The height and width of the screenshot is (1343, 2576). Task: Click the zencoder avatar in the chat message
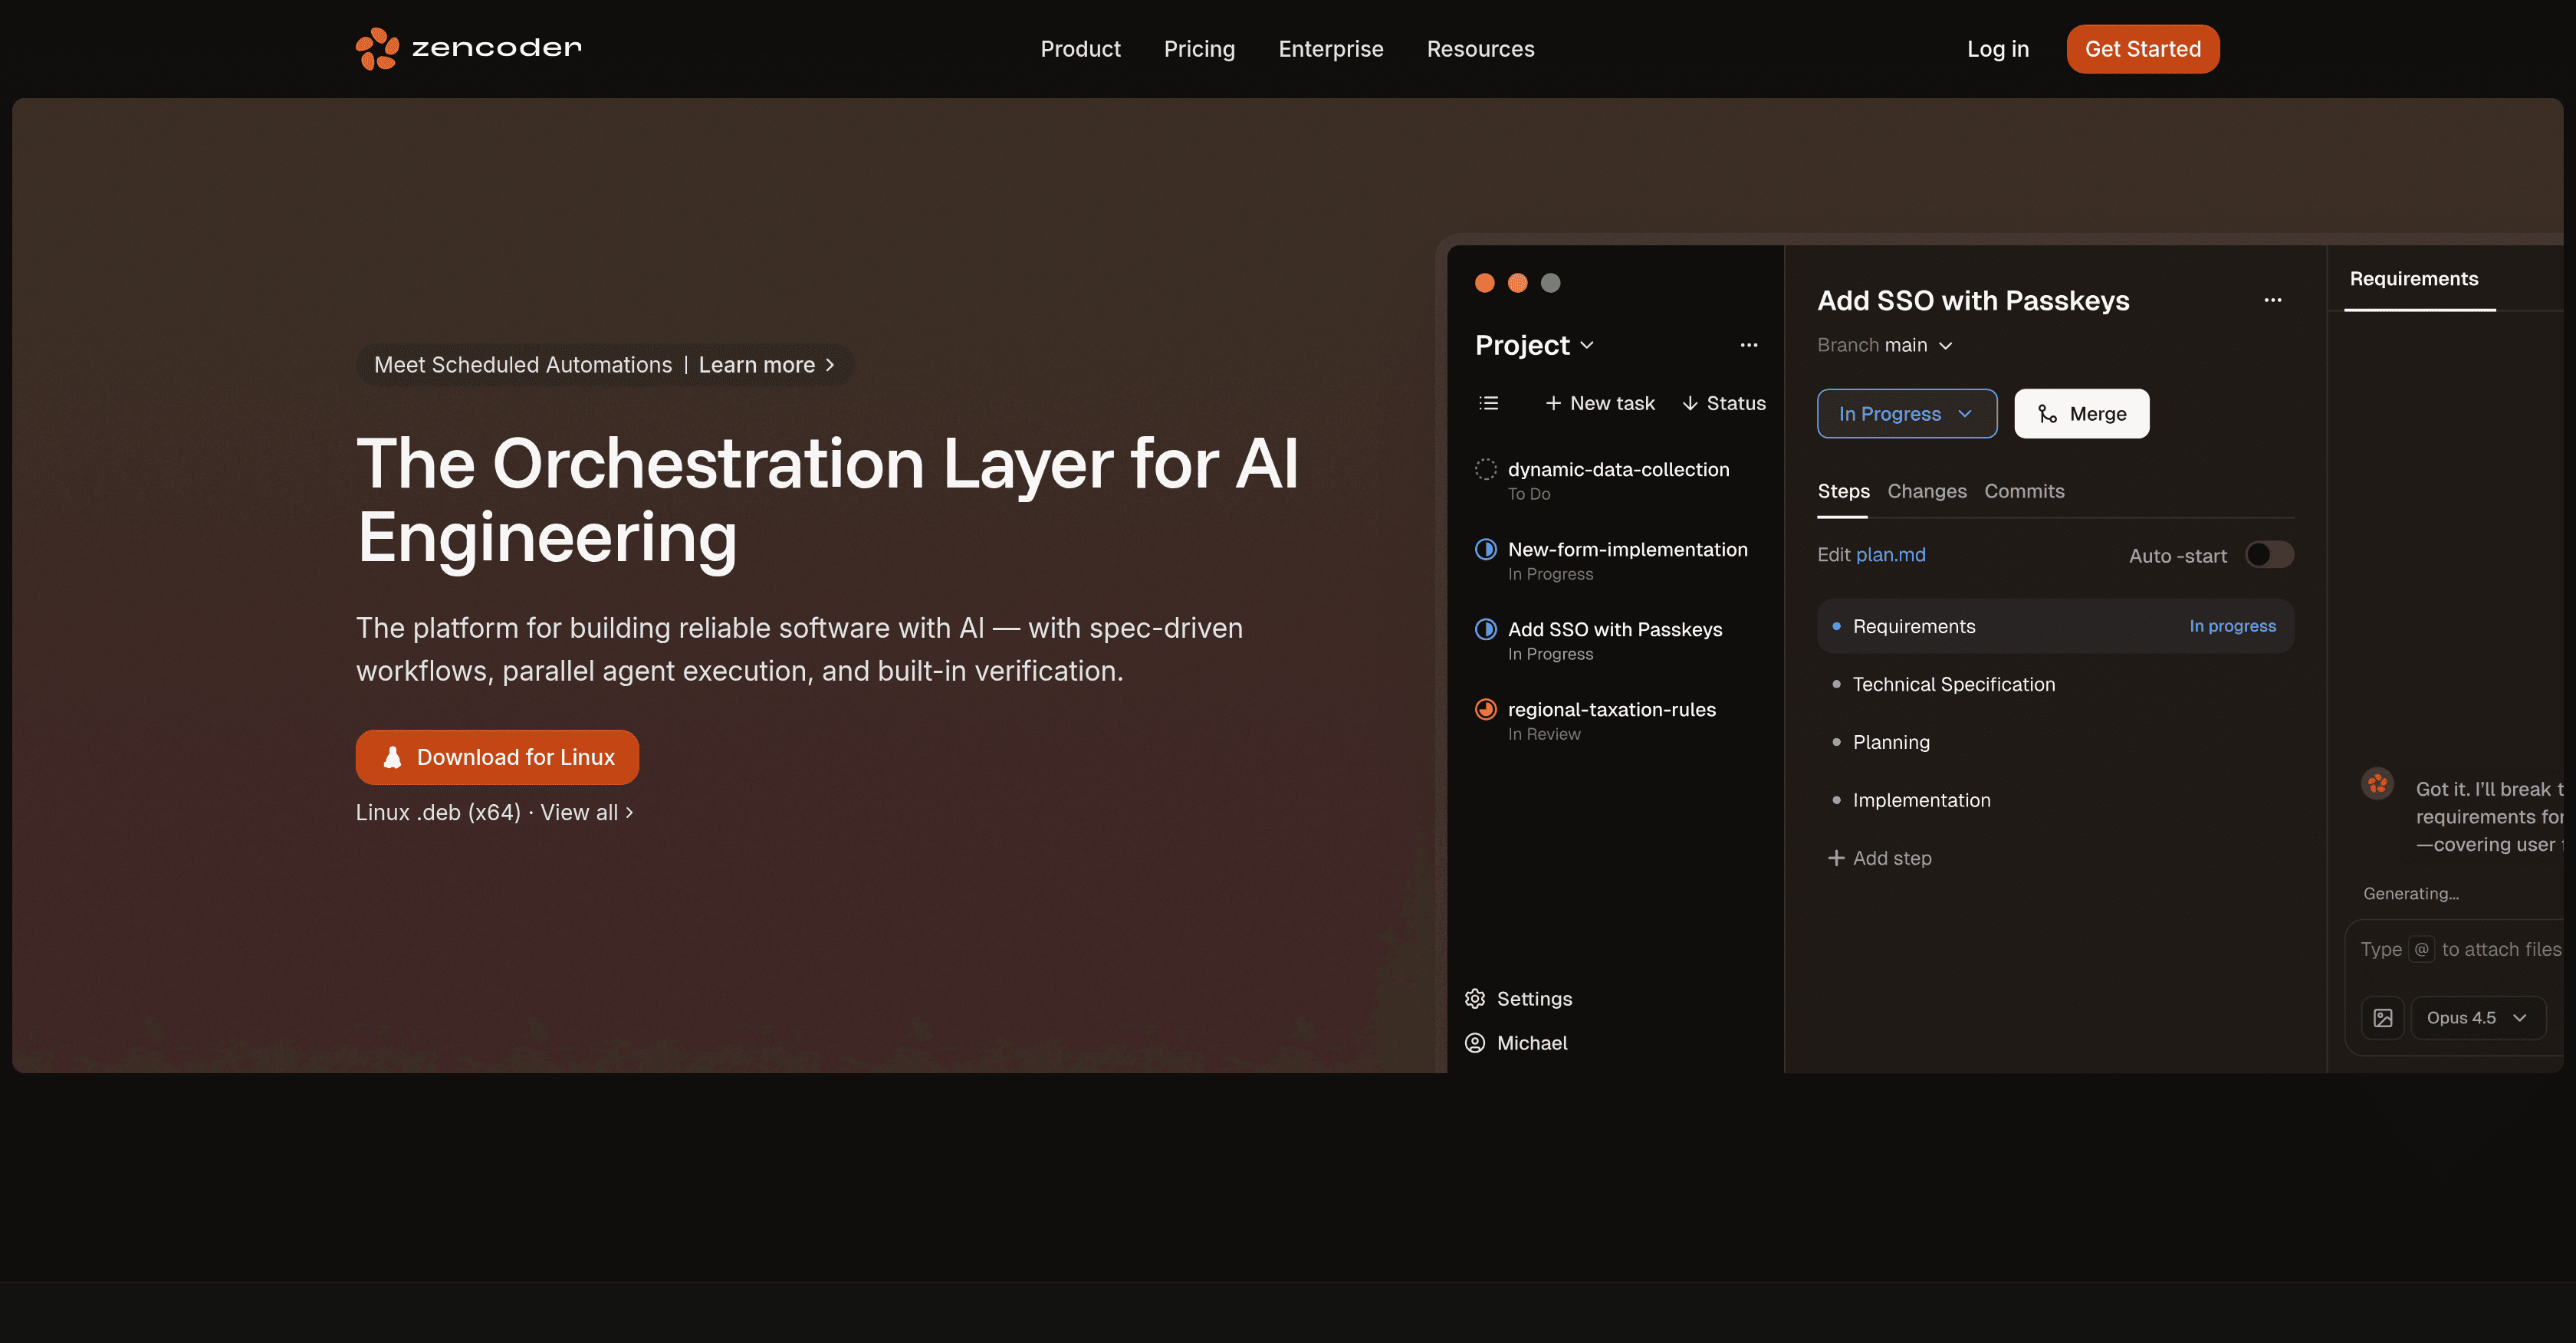[2377, 784]
